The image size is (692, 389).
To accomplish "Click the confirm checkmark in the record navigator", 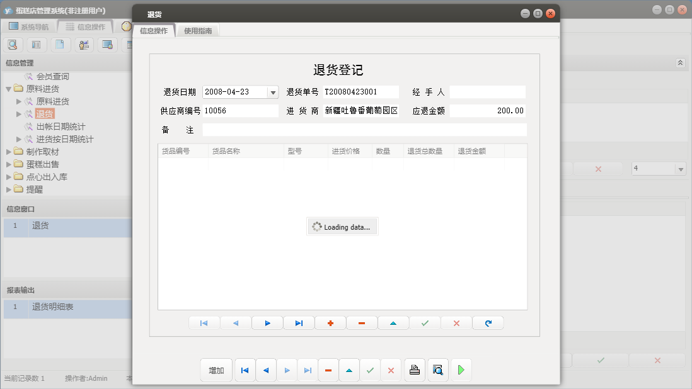I will click(425, 322).
